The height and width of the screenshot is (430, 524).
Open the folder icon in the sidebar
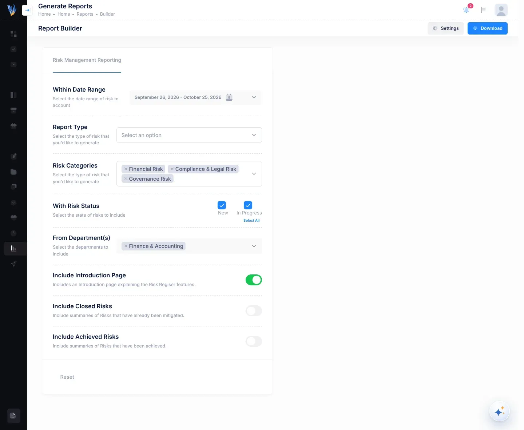[x=13, y=172]
